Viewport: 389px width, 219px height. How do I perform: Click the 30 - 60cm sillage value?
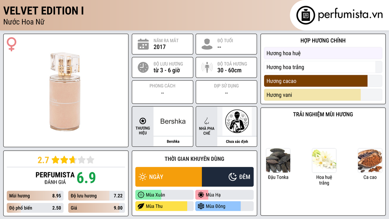[x=229, y=70]
